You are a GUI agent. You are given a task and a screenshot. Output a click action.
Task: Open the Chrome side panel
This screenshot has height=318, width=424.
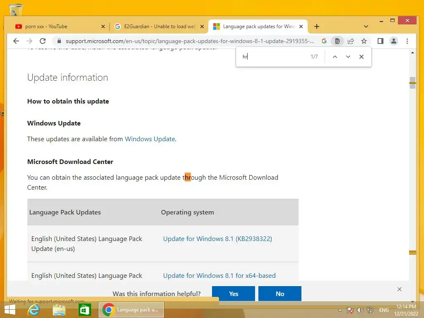381,41
